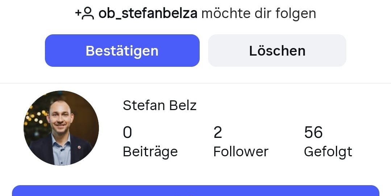This screenshot has height=196, width=391.
Task: Open the Beiträge label
Action: [x=150, y=152]
